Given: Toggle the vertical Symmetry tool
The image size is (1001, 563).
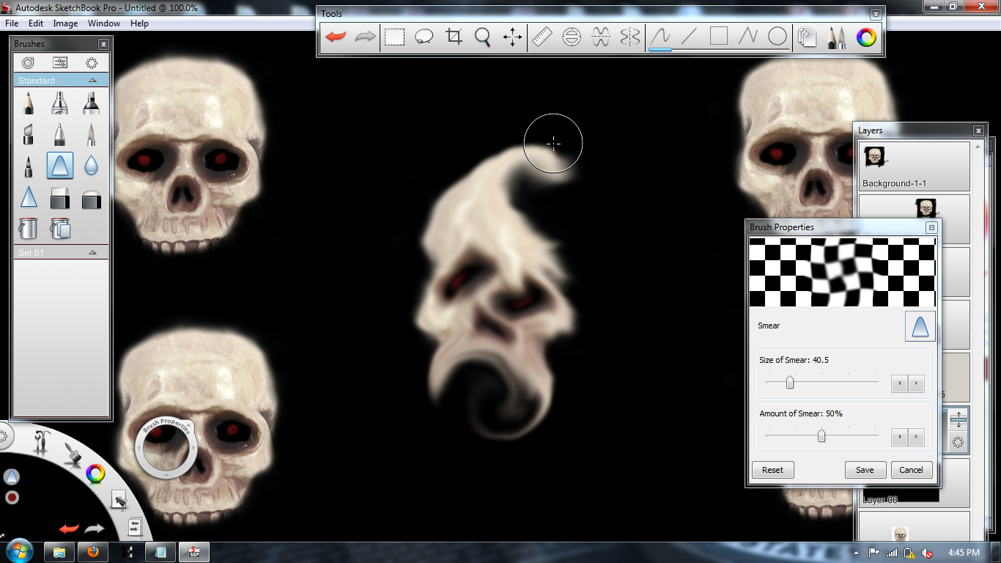Looking at the screenshot, I should pos(630,37).
